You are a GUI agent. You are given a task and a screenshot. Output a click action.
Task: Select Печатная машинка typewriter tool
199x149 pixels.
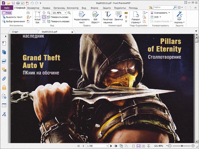(107, 17)
